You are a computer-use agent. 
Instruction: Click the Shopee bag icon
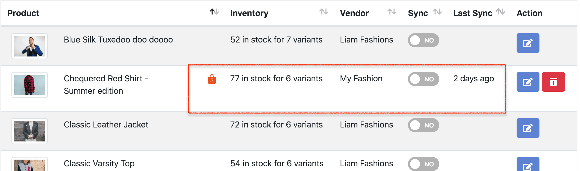pyautogui.click(x=212, y=79)
